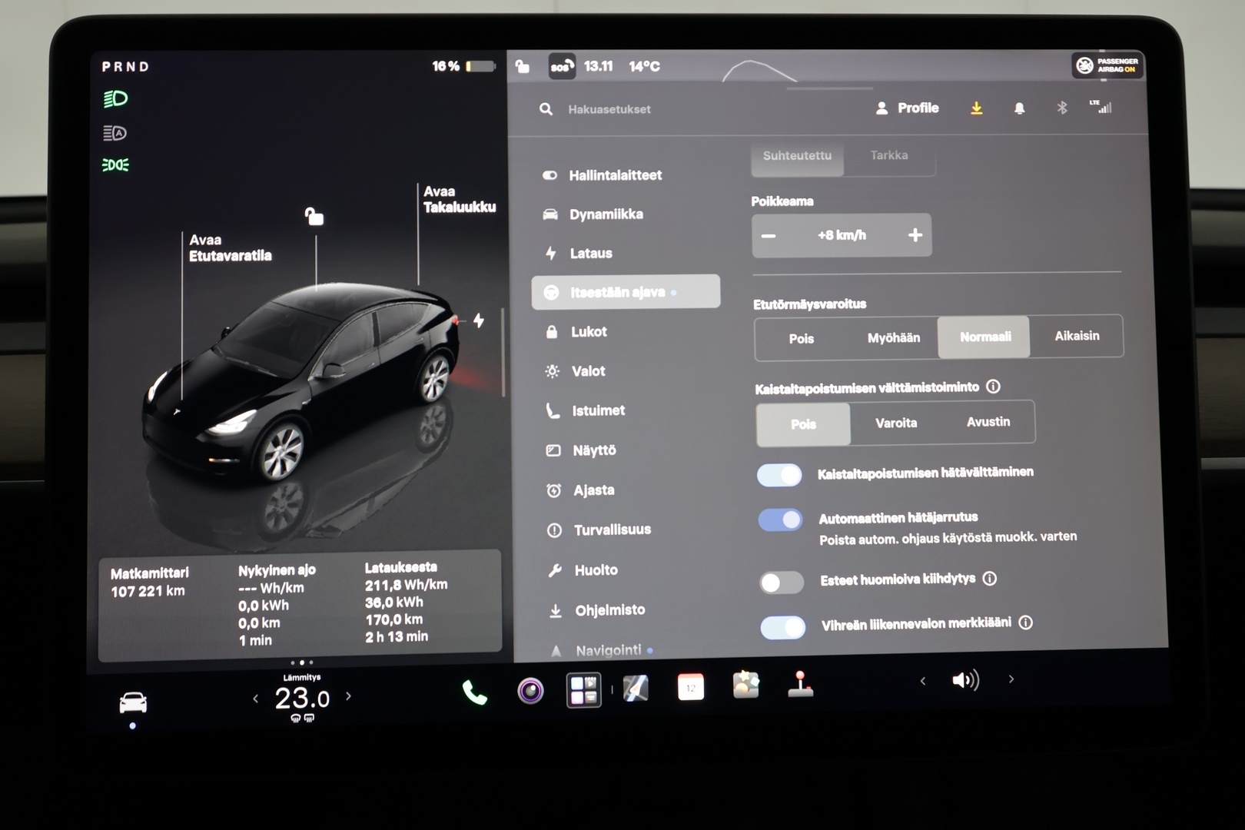1245x830 pixels.
Task: Toggle Kaistaltapoistumisen hätävälttäminen switch
Action: point(779,475)
